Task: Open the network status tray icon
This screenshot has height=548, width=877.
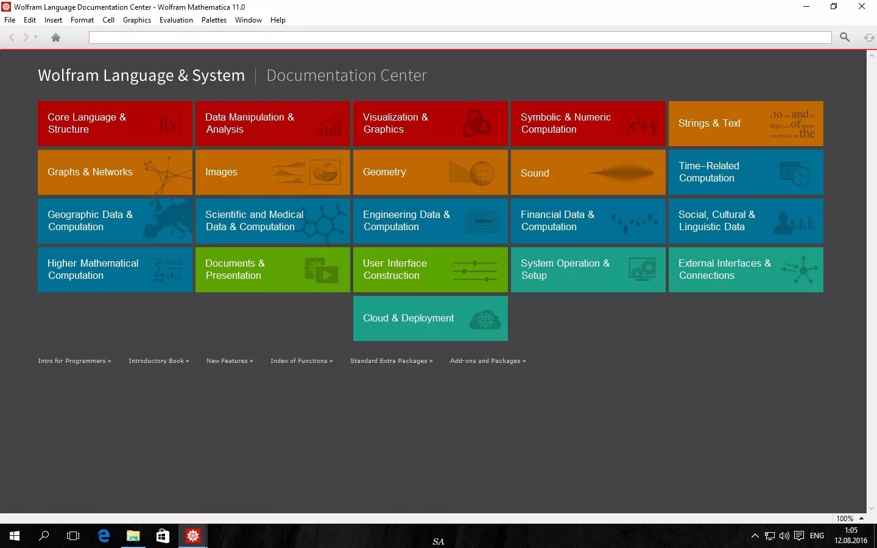Action: (x=770, y=536)
